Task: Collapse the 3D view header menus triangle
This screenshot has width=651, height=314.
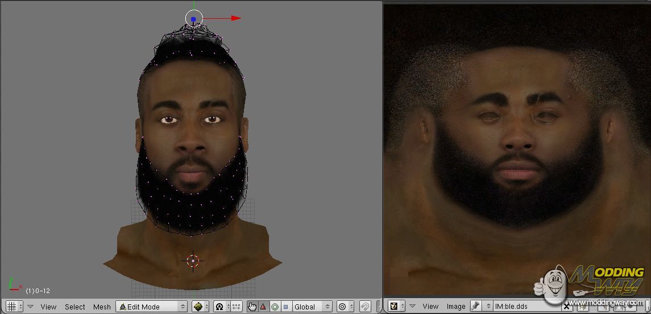Action: click(31, 307)
